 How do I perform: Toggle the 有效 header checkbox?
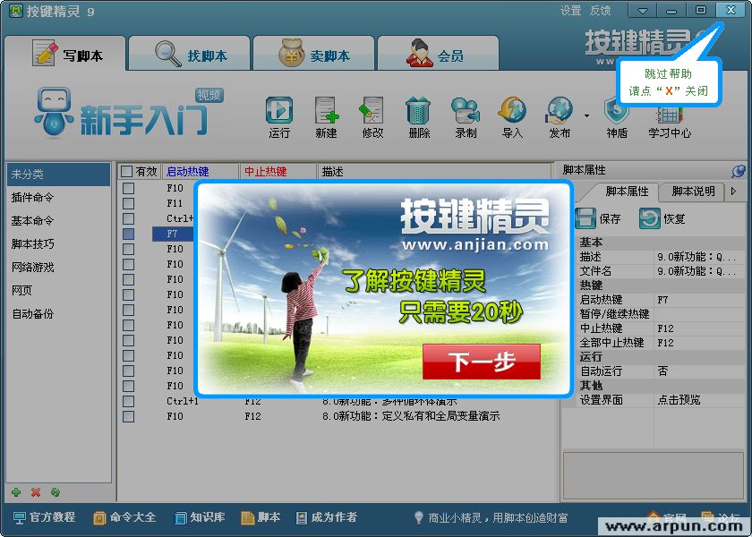[126, 171]
